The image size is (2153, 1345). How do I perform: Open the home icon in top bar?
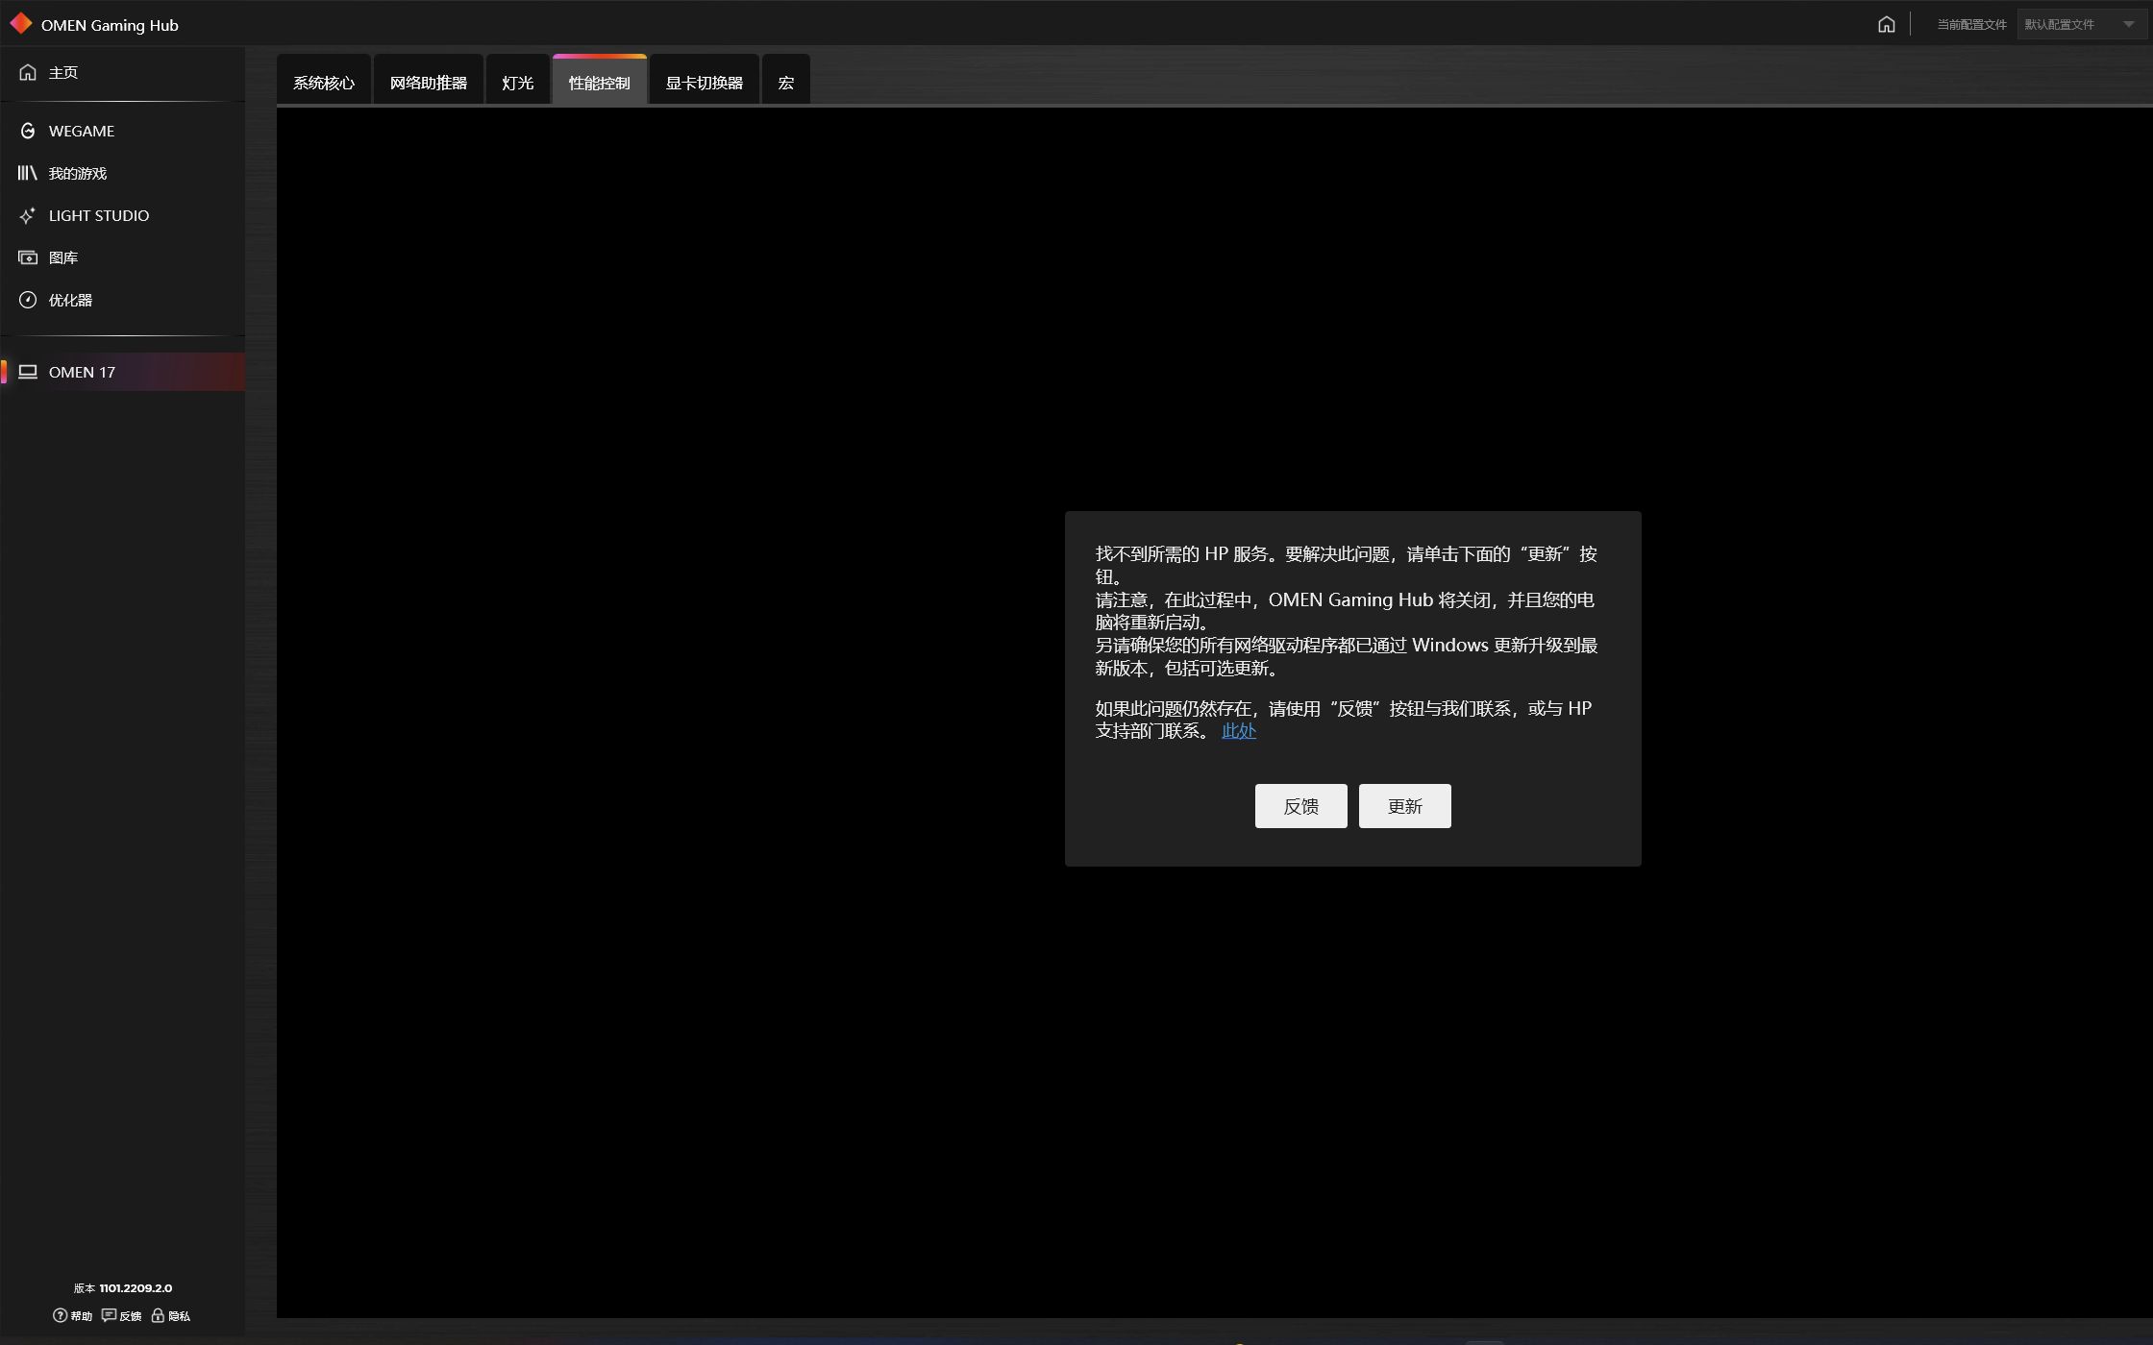[1886, 24]
